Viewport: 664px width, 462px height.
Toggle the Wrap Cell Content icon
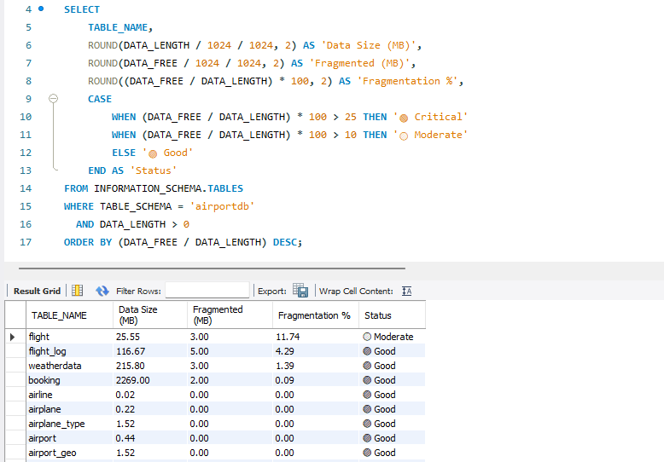pos(406,291)
